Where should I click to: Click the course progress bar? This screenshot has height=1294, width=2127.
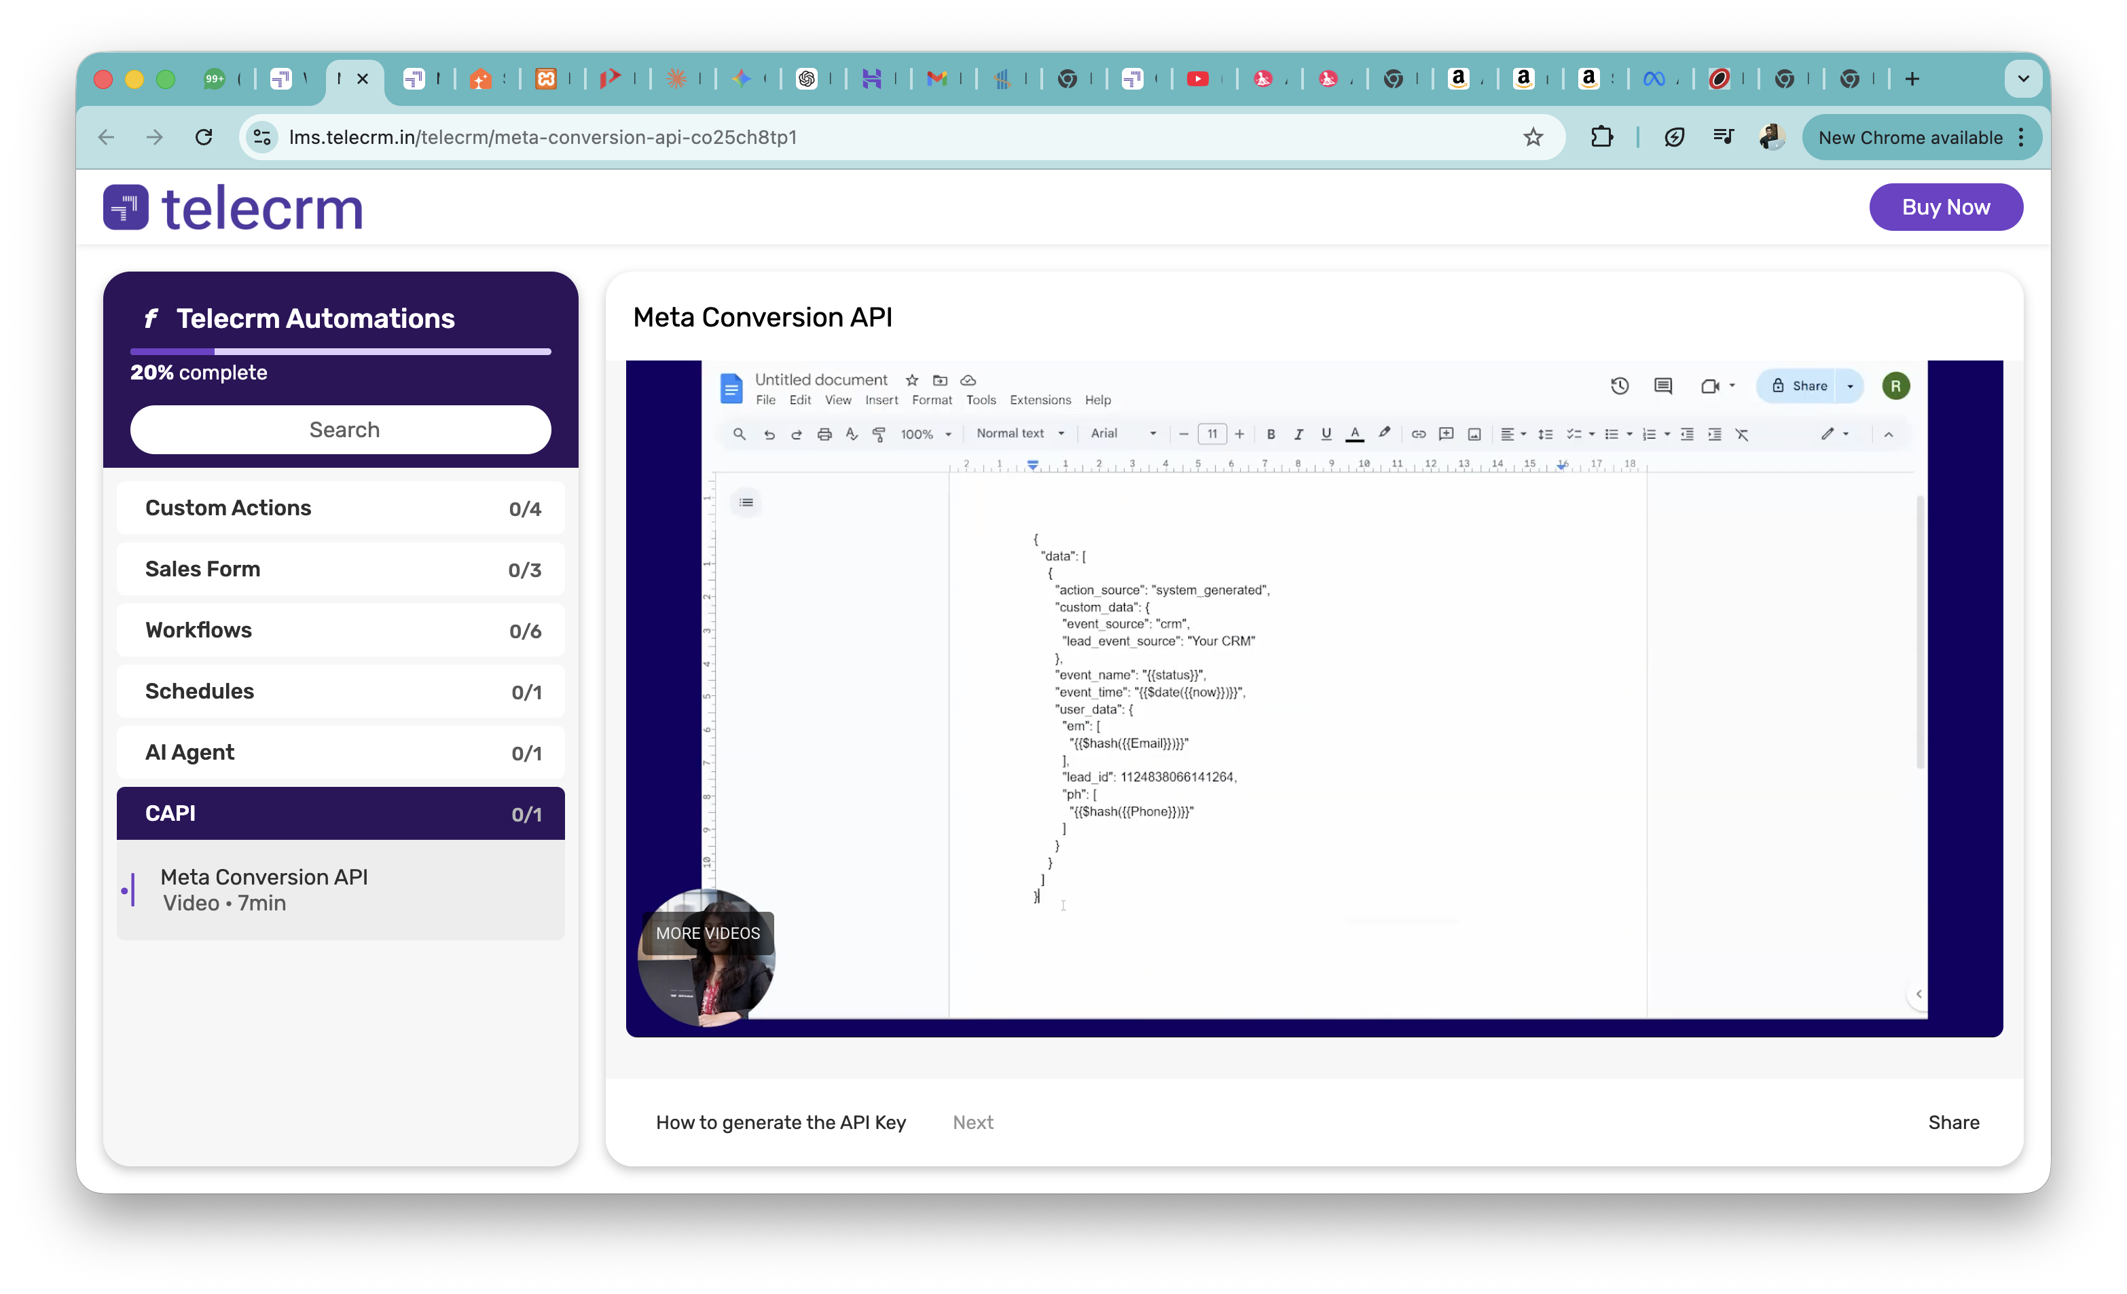[x=340, y=352]
